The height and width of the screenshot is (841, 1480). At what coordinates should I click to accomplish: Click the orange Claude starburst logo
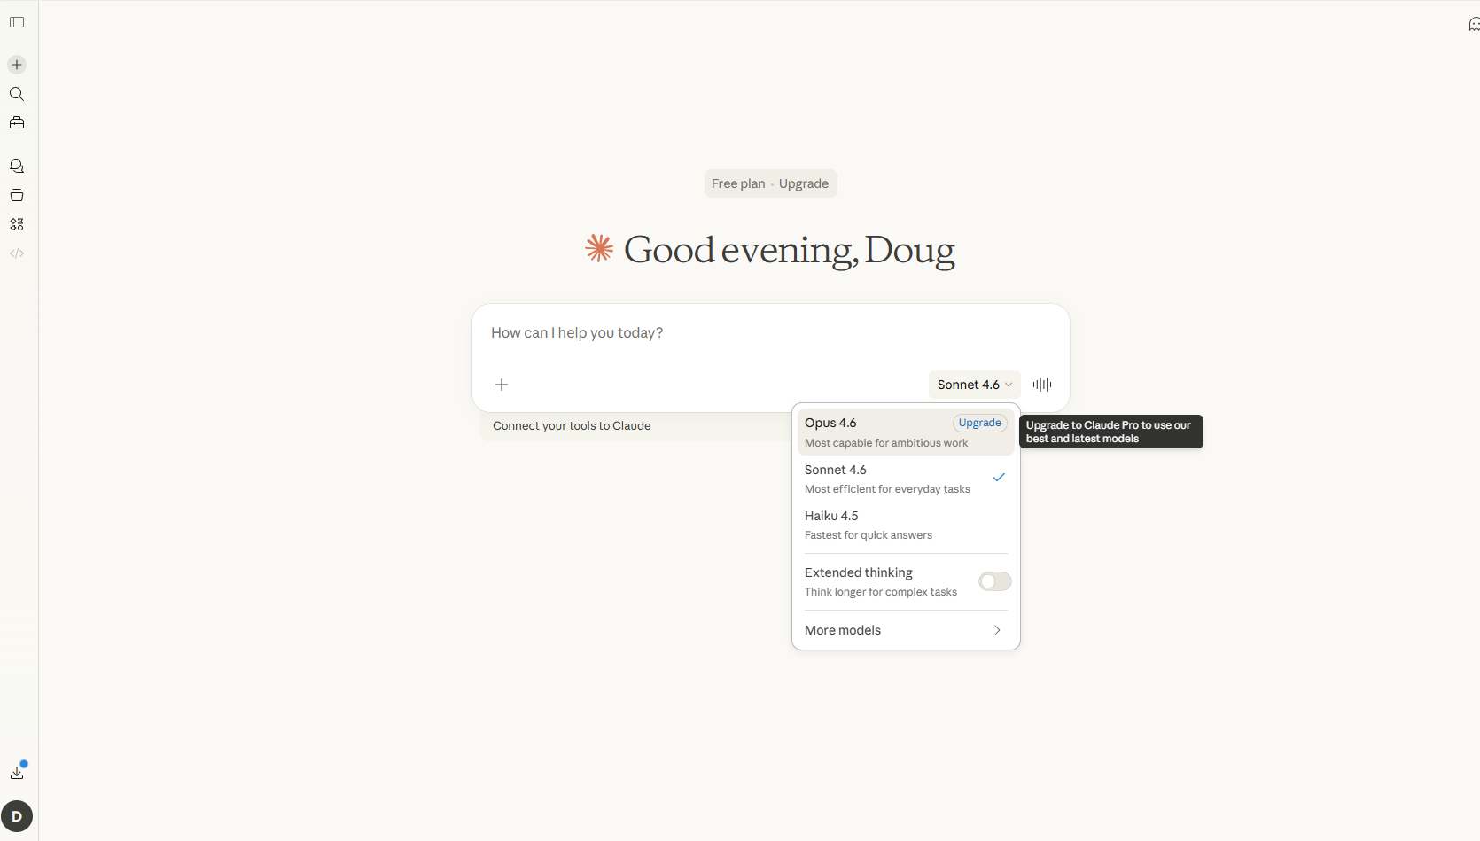[600, 249]
